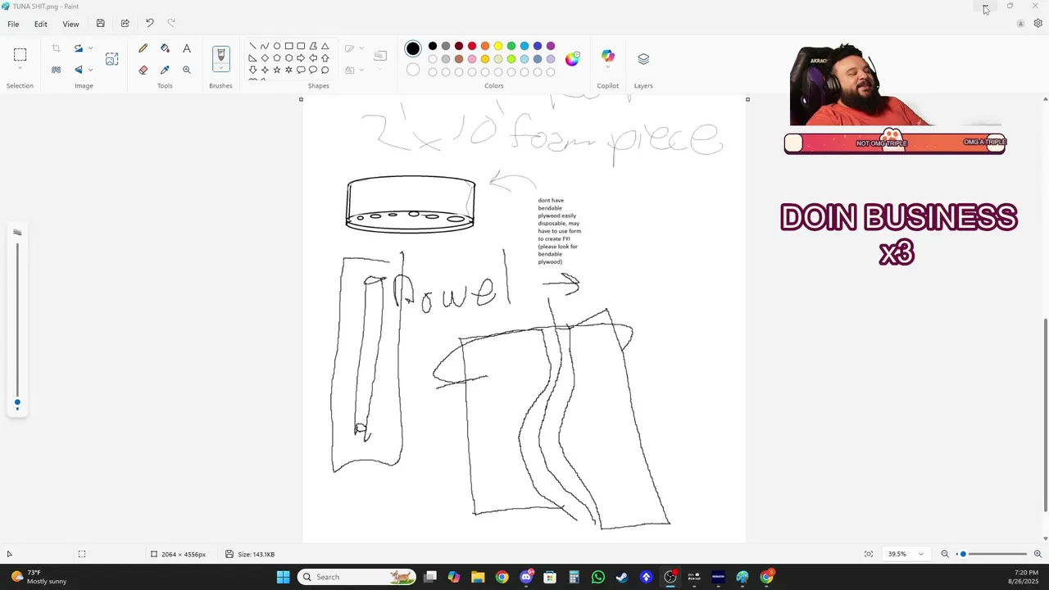Screen dimensions: 1049x590
Task: Select the rectangular Selection tool
Action: (x=20, y=55)
